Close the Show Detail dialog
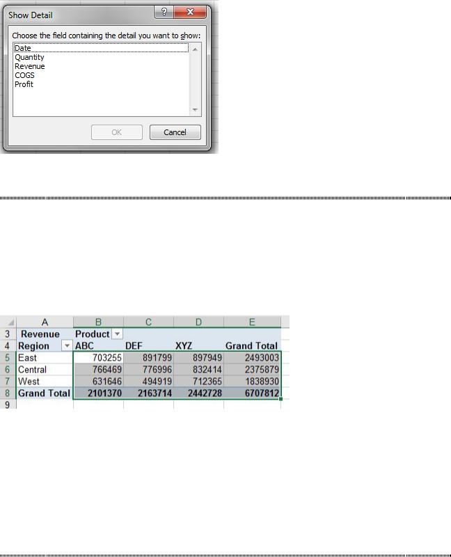Viewport: 451px width, 557px height. 190,12
